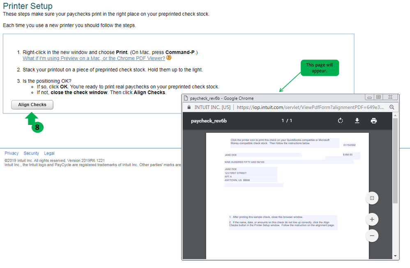The width and height of the screenshot is (410, 268).
Task: Open the Preview on Mac or Chrome PDF Viewer help link
Action: (94, 58)
